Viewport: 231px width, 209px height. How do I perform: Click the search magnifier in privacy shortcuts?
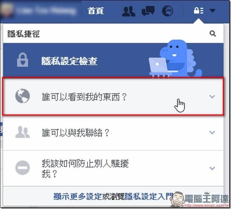tap(213, 33)
